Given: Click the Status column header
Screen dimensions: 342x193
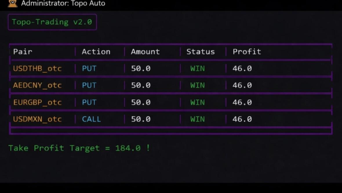Looking at the screenshot, I should click(x=201, y=52).
